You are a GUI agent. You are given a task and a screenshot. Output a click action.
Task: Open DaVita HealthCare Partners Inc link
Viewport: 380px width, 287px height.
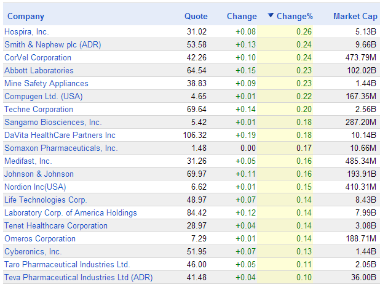point(60,135)
